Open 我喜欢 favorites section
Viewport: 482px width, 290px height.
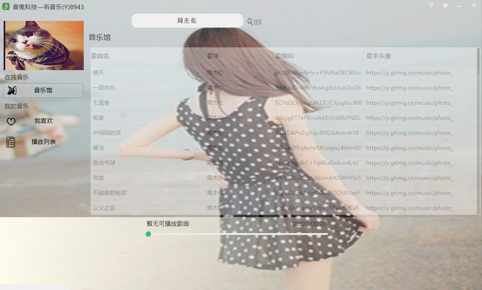(44, 121)
